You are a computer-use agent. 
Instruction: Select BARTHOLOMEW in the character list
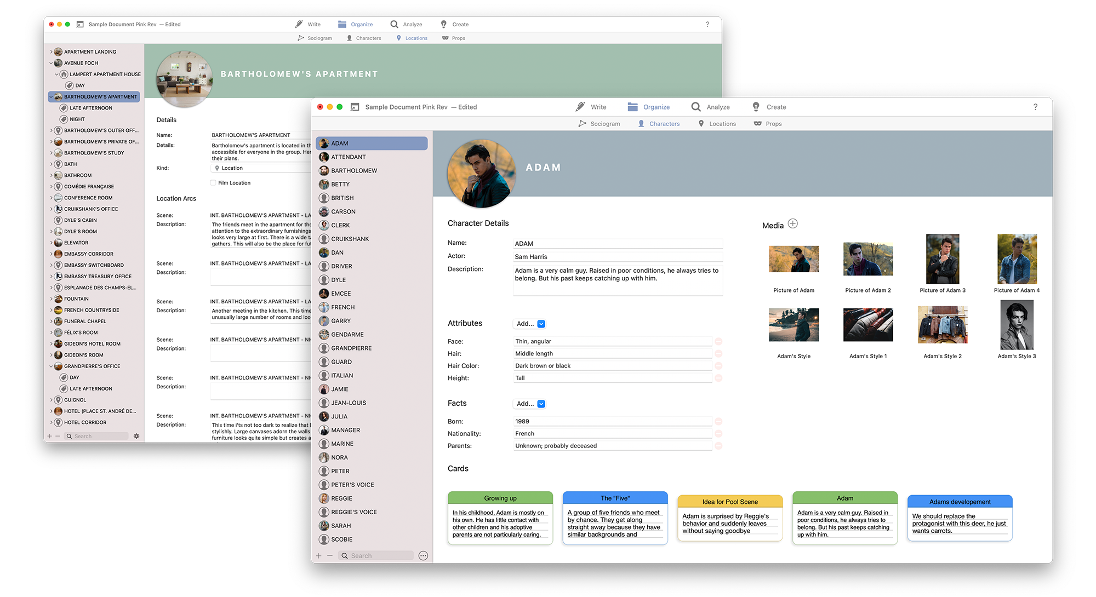click(x=354, y=170)
